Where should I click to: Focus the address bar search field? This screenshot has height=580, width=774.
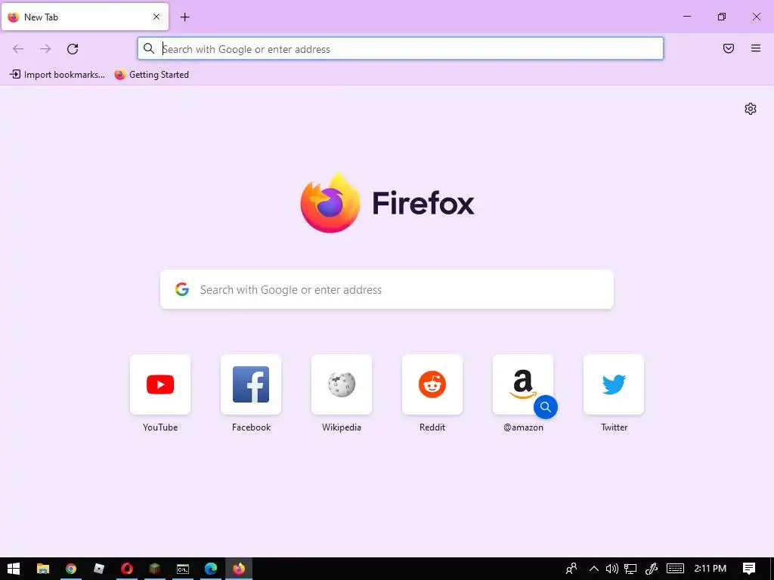401,49
